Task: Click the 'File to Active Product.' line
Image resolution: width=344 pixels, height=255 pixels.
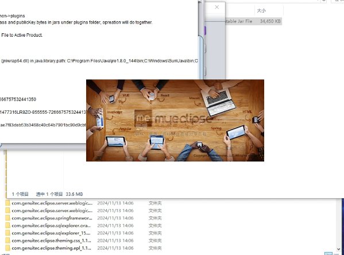Action: click(x=22, y=35)
